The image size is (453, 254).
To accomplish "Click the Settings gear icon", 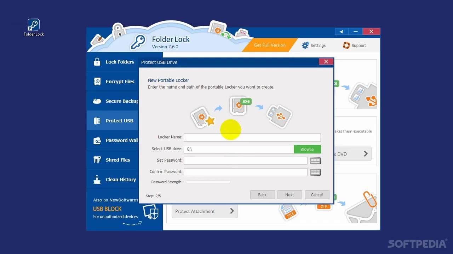I will 305,46.
